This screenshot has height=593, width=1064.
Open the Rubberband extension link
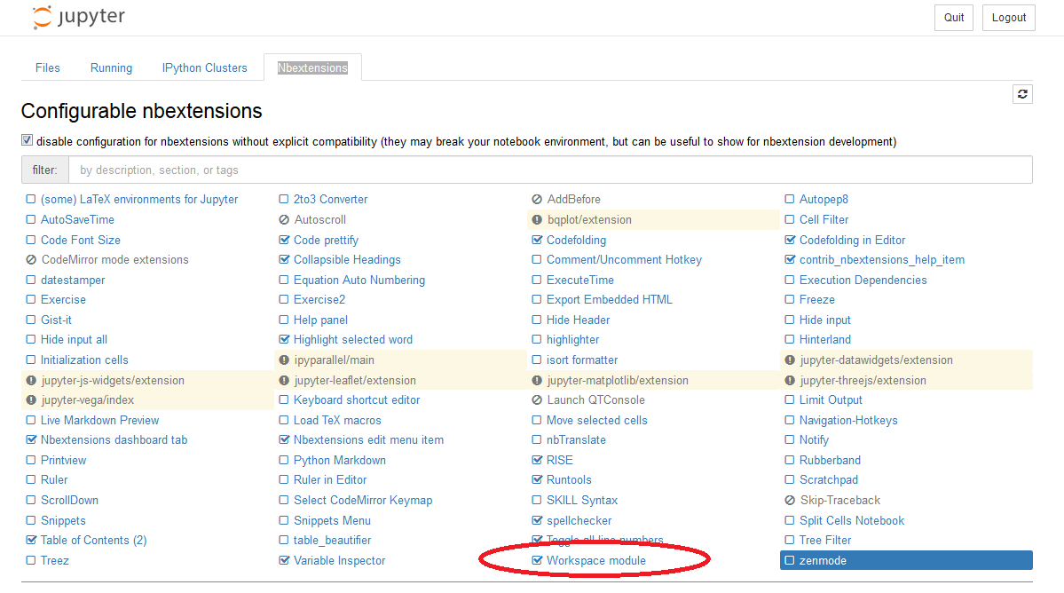(830, 461)
